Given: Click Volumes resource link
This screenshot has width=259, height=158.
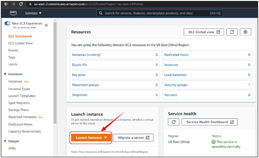Looking at the screenshot, I should click(x=170, y=95).
